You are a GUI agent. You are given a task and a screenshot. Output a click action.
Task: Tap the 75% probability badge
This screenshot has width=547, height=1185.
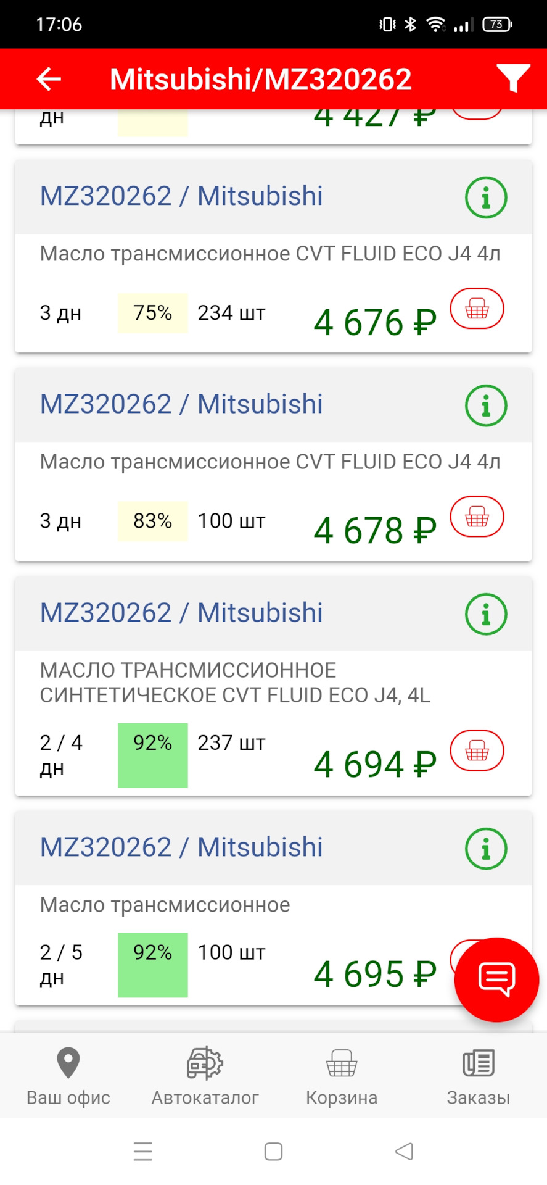coord(152,313)
